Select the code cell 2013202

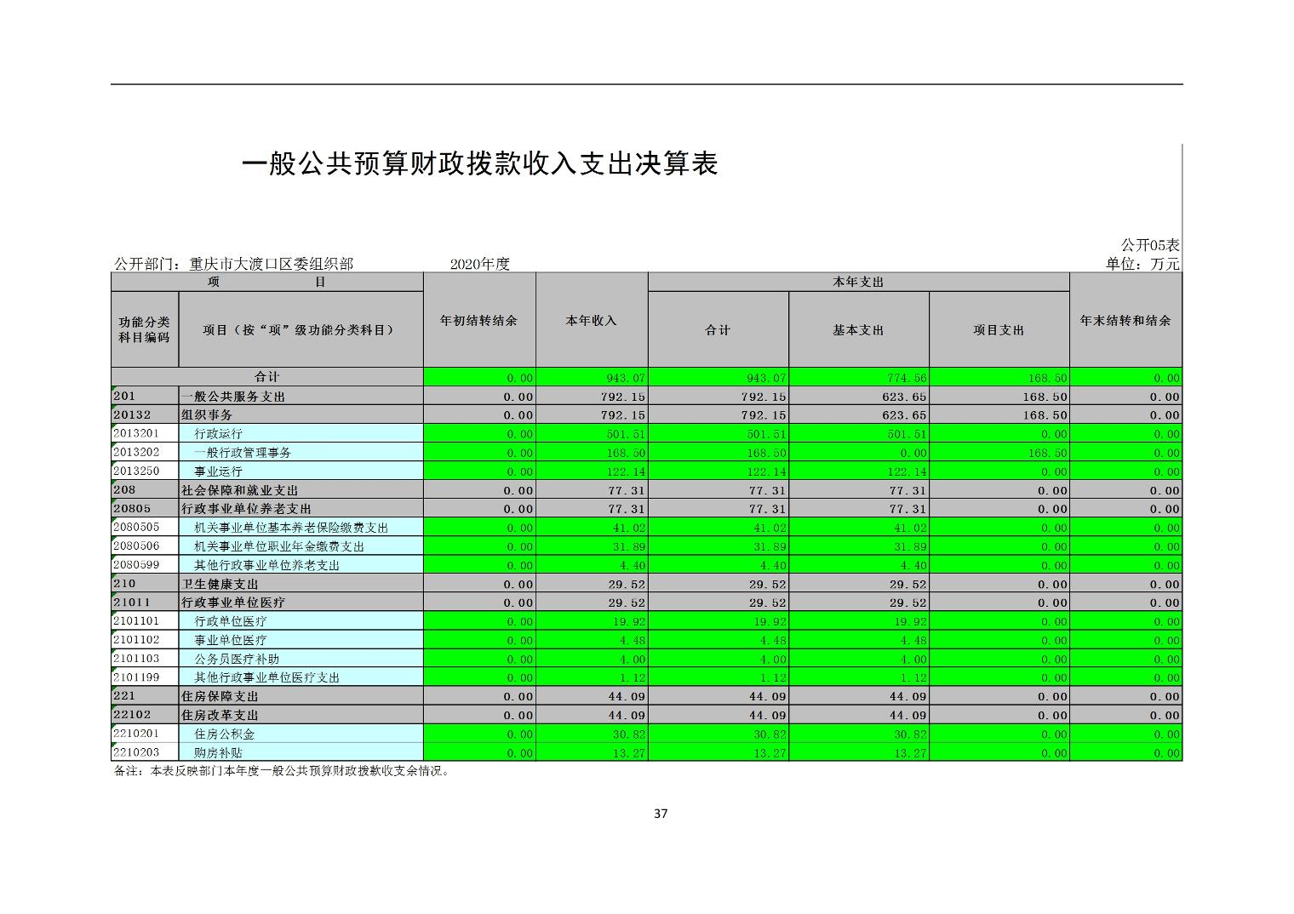click(136, 452)
